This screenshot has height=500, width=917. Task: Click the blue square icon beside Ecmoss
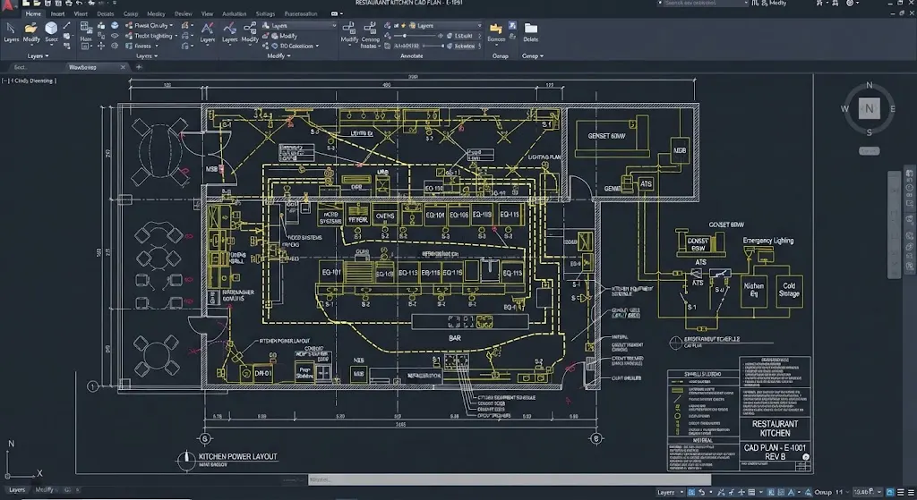click(x=512, y=26)
